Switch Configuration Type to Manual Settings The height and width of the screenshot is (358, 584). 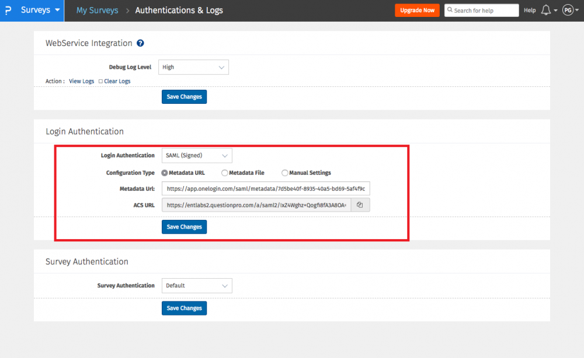pyautogui.click(x=284, y=173)
